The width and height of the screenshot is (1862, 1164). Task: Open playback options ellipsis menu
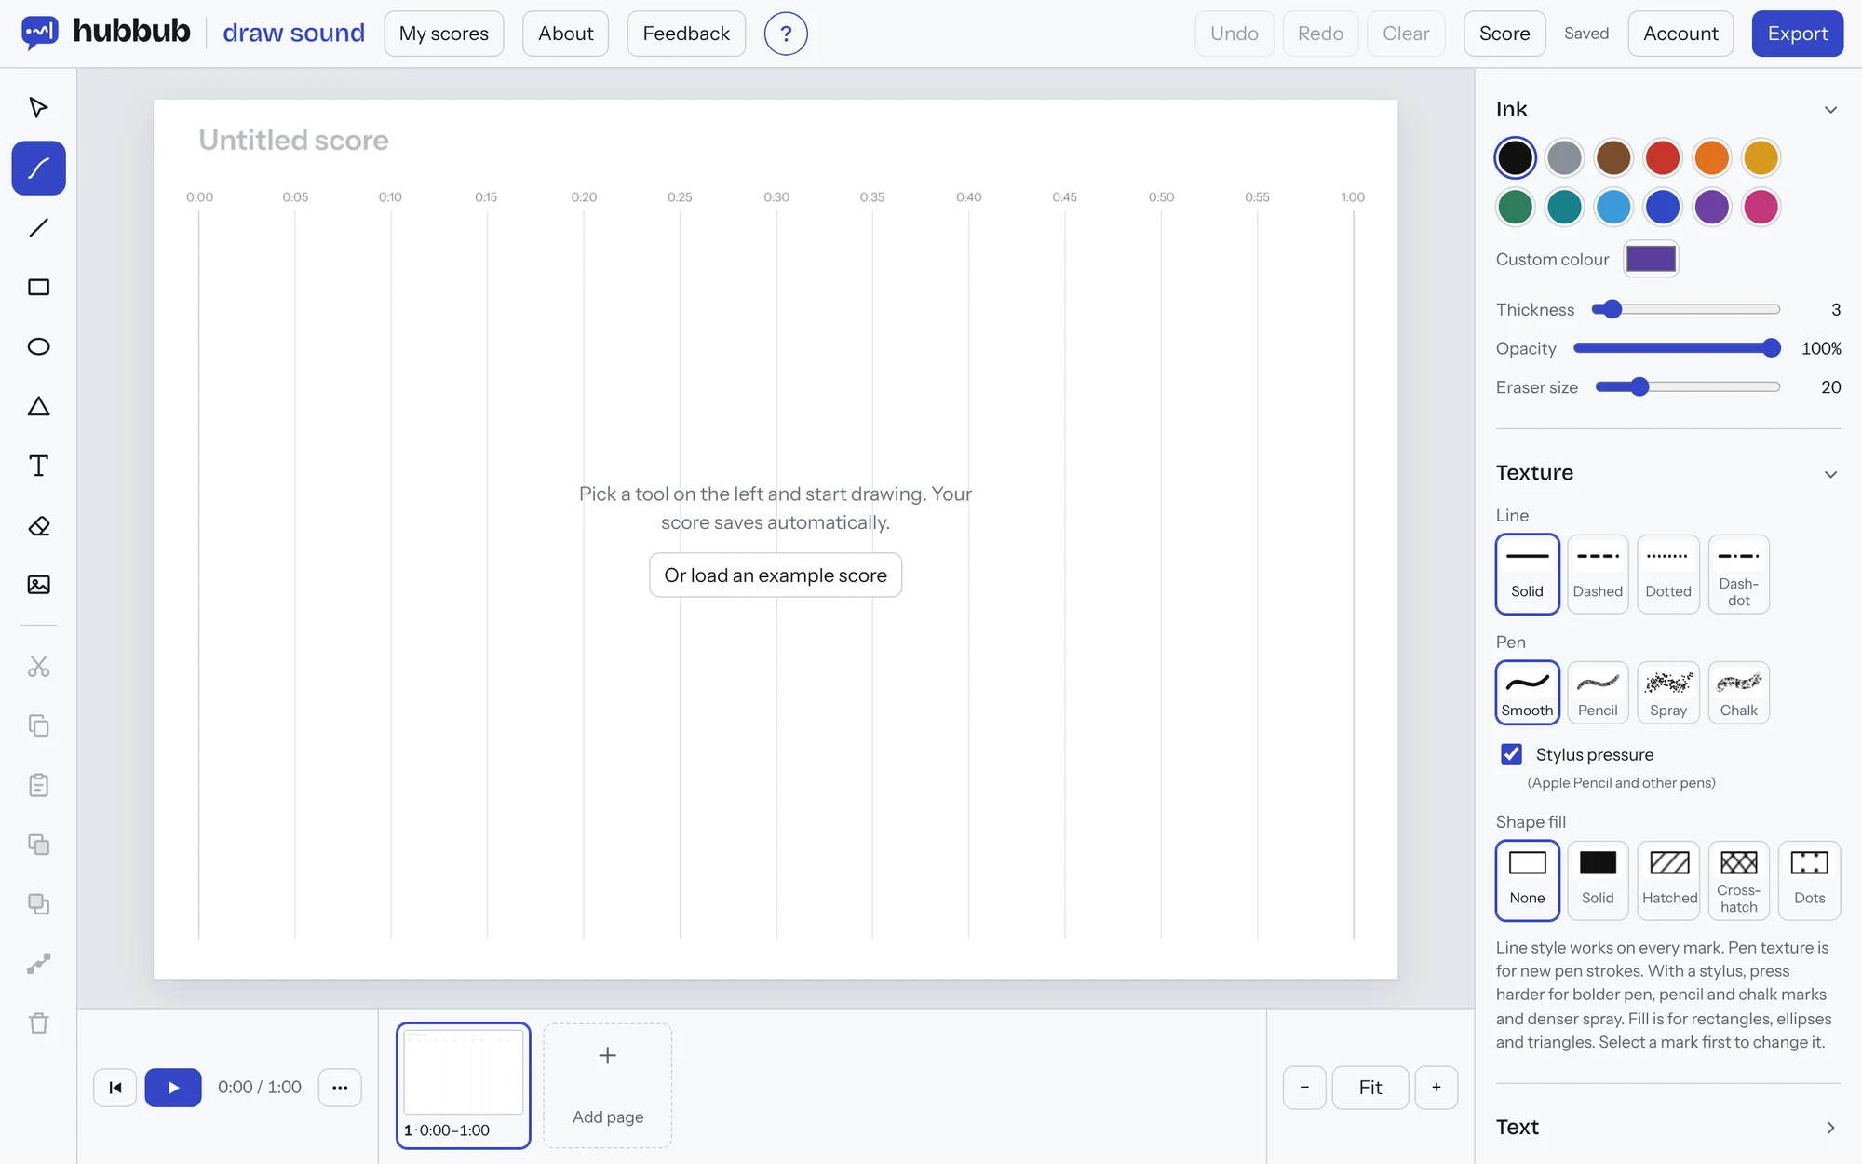[340, 1088]
